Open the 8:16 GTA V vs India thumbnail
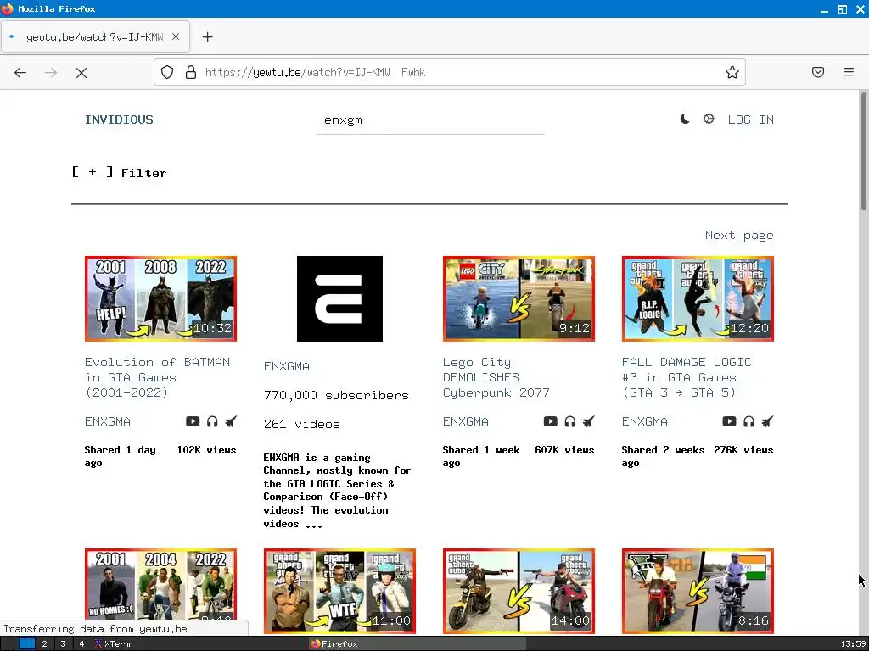The height and width of the screenshot is (651, 869). (698, 591)
